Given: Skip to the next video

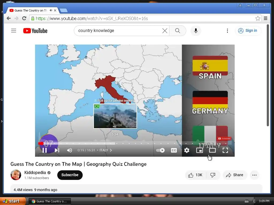Looking at the screenshot, I should coord(57,150).
